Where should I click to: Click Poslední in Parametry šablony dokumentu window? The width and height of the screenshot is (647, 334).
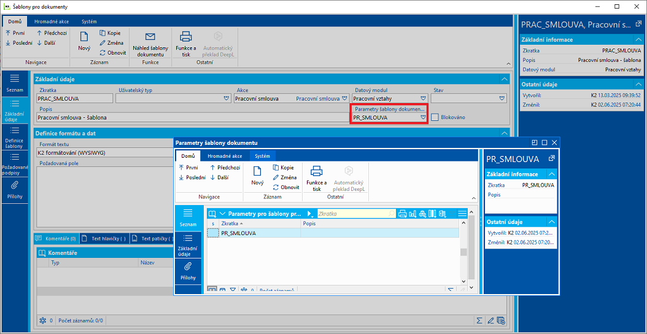192,177
